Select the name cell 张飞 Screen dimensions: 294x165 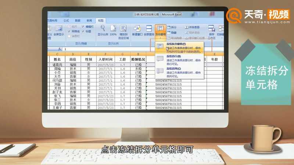[57, 96]
